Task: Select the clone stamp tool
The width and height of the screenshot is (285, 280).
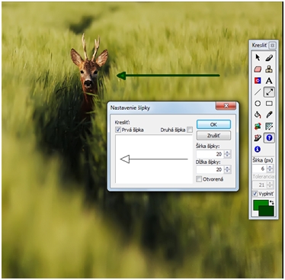Action: [269, 69]
